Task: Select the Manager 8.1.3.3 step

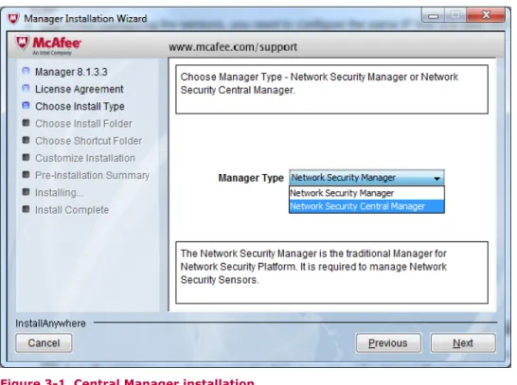Action: pyautogui.click(x=71, y=72)
